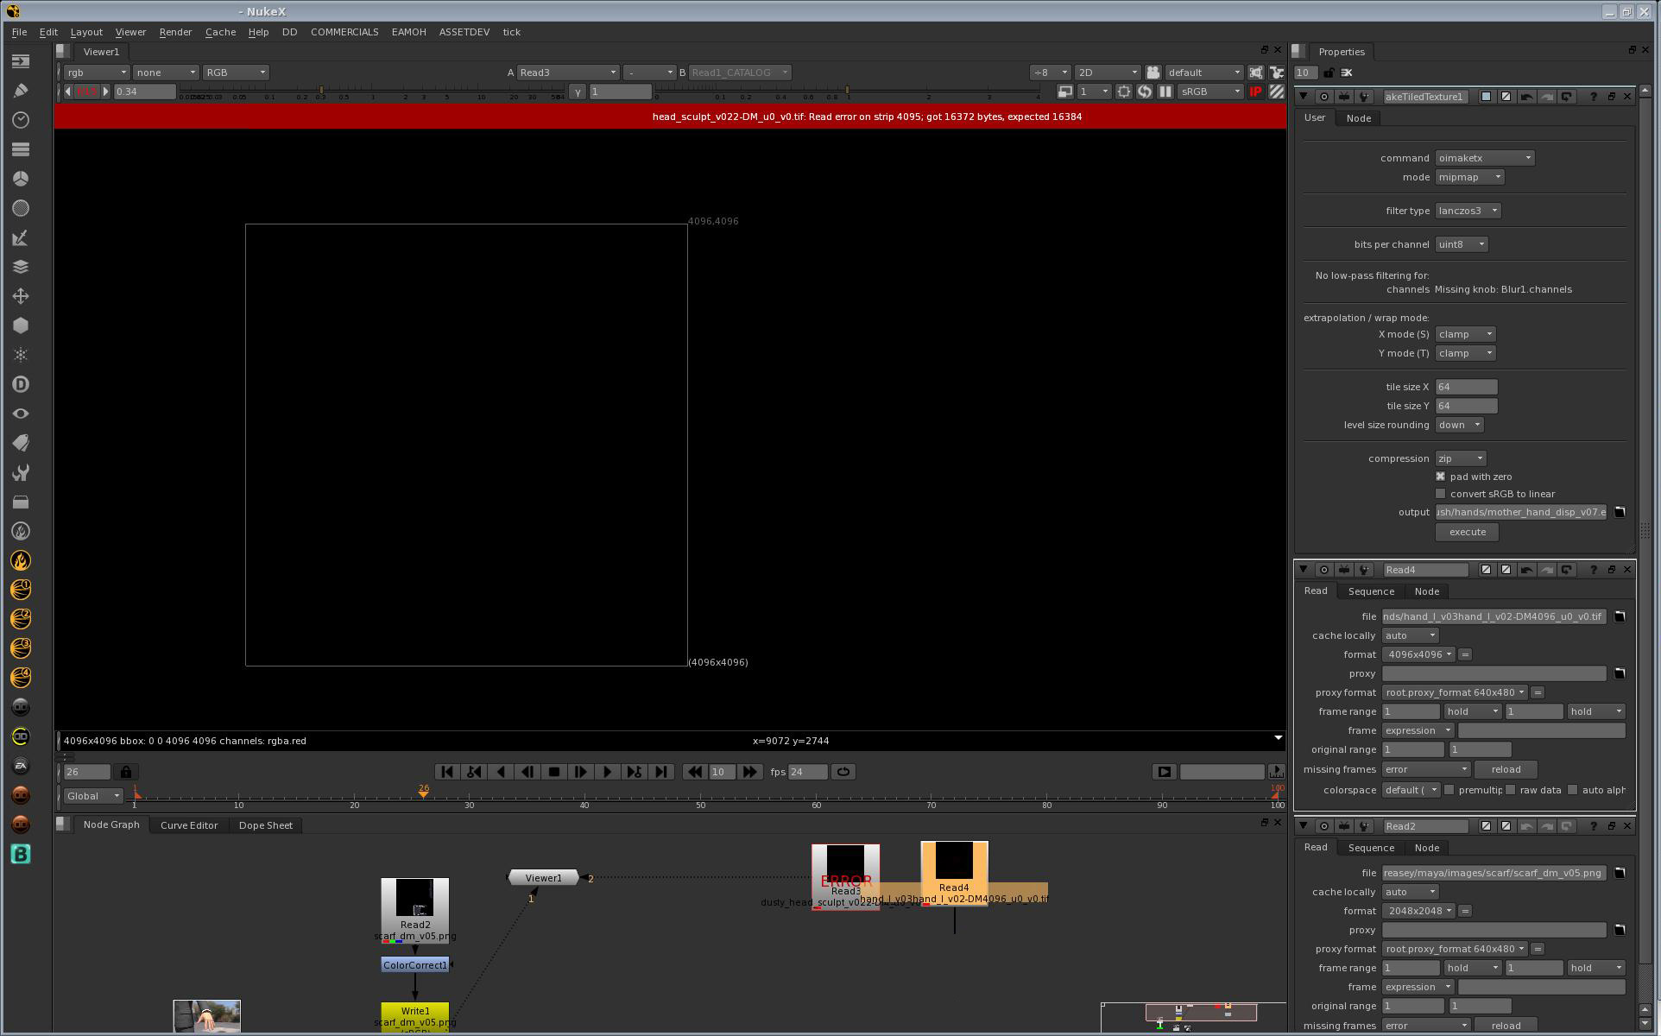Open file browser for Read4 file

(x=1620, y=616)
